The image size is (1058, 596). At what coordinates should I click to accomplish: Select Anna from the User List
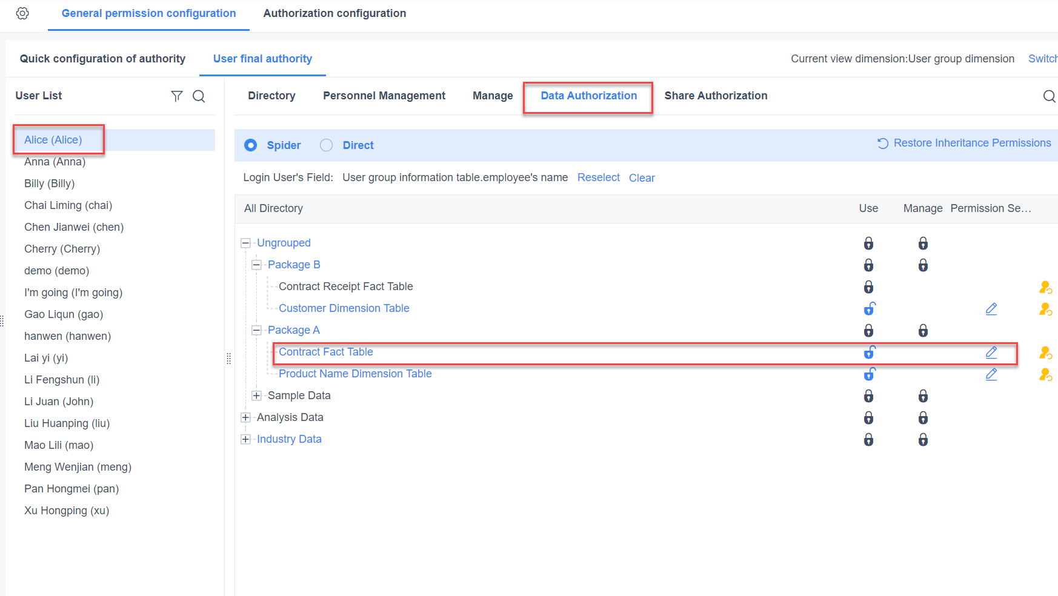point(55,161)
